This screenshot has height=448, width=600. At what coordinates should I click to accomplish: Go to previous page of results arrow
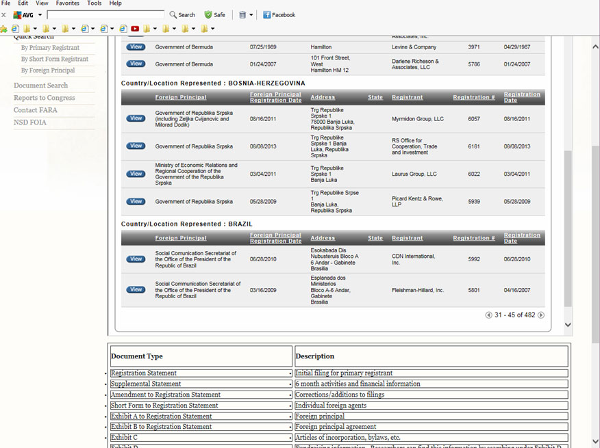488,315
